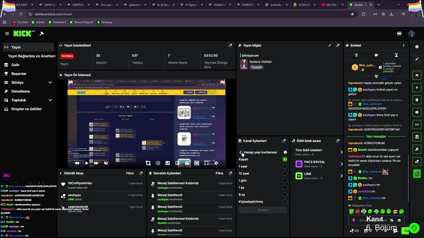This screenshot has width=424, height=238.
Task: Open the emoji picker in the chat input
Action: click(399, 220)
